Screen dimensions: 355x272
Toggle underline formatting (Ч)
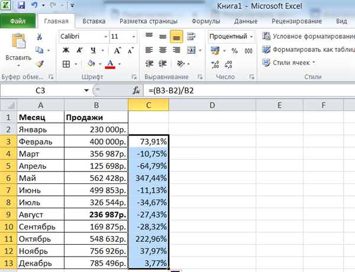[93, 50]
